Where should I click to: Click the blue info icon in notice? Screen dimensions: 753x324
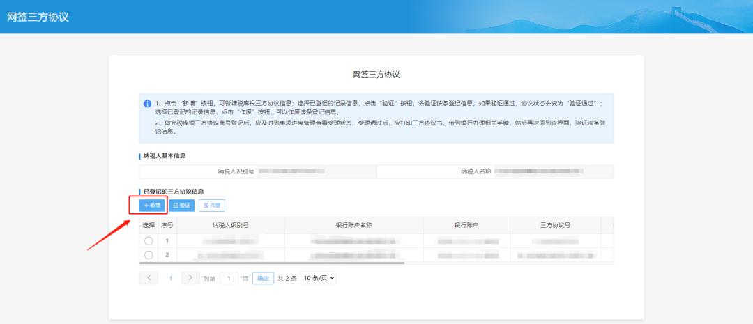[147, 104]
